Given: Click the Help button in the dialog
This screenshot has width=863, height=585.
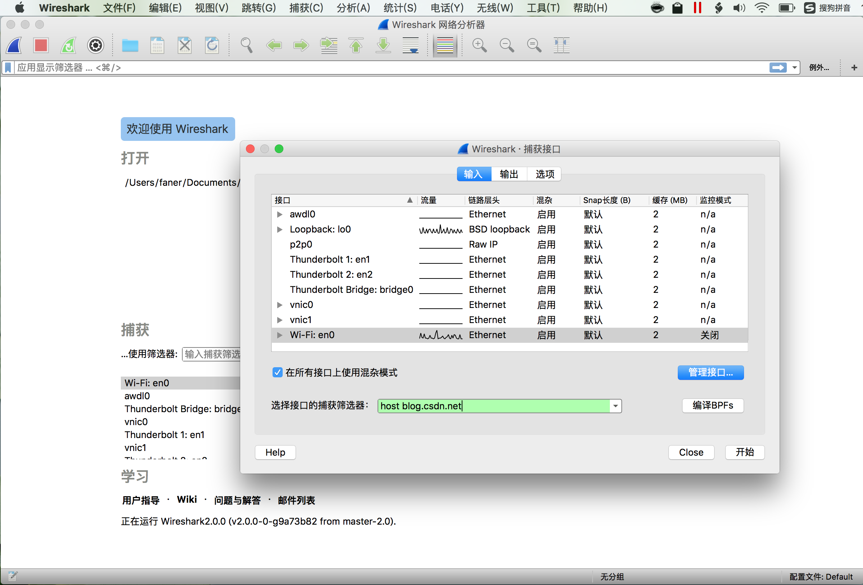Looking at the screenshot, I should point(275,452).
